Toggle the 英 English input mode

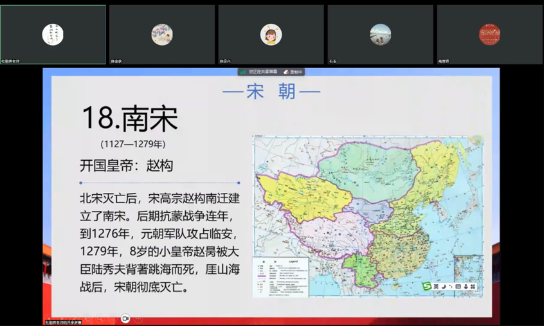(436, 287)
